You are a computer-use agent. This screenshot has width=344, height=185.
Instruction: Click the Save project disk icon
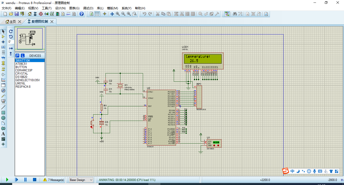pyautogui.click(x=17, y=14)
